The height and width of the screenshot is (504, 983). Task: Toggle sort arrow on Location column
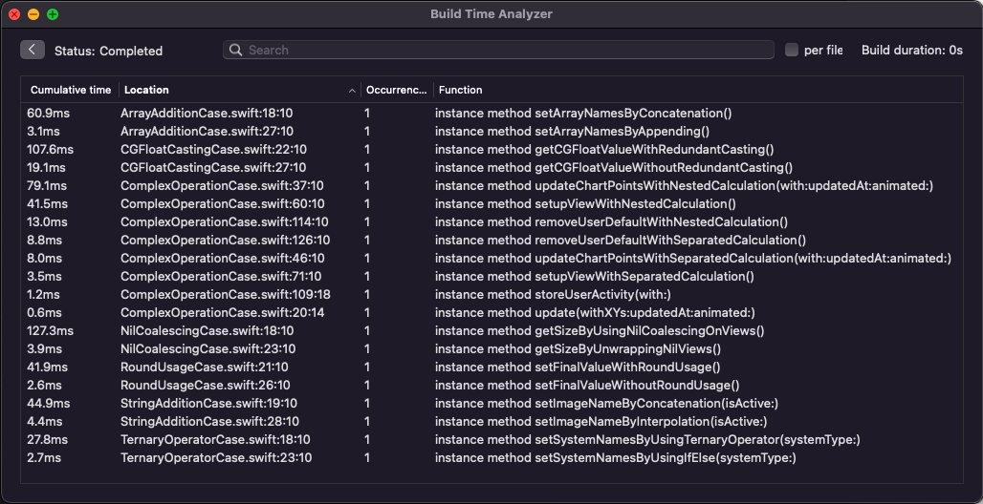(x=352, y=91)
